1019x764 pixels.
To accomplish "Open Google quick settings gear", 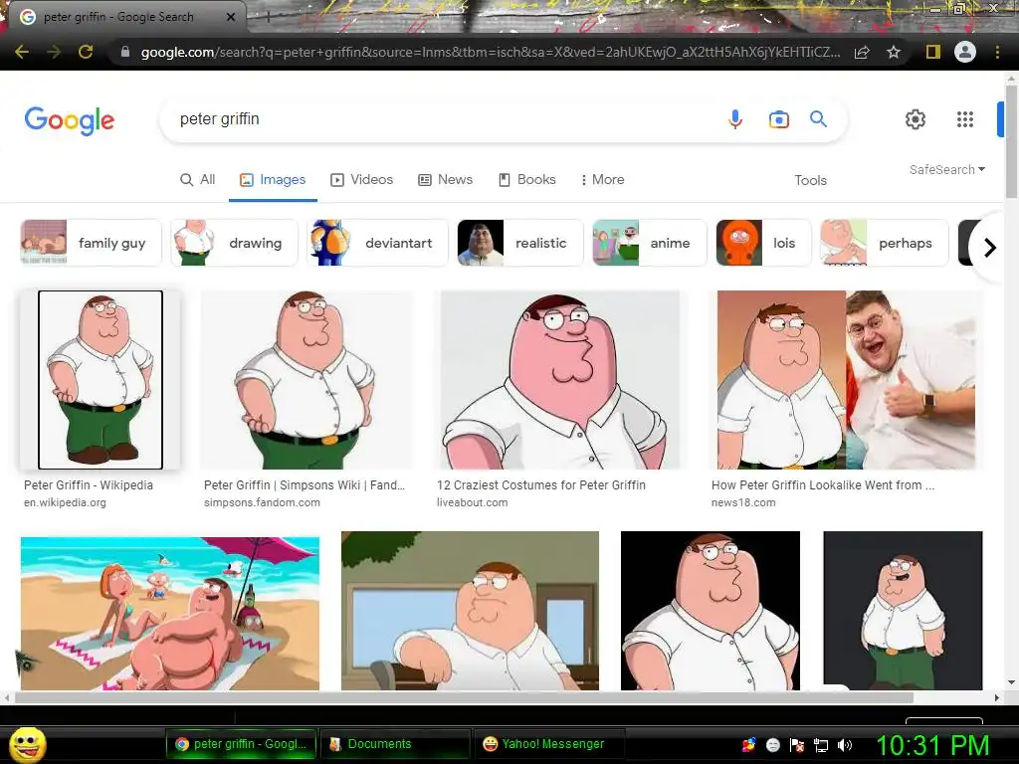I will [916, 119].
